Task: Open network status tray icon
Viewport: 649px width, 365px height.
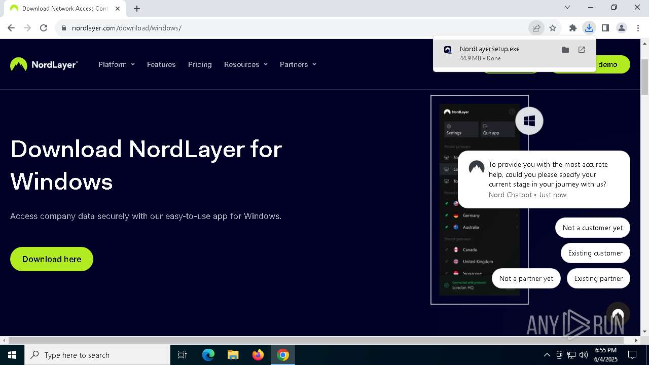Action: 571,355
